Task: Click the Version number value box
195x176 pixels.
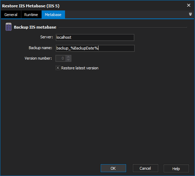Action: 61,58
